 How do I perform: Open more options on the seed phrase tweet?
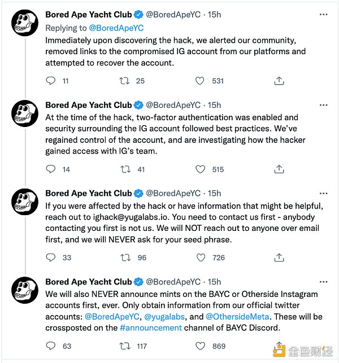[323, 193]
